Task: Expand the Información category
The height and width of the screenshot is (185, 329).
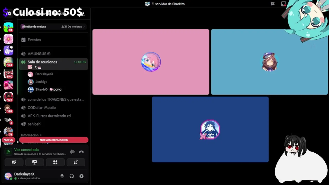Action: (31, 135)
